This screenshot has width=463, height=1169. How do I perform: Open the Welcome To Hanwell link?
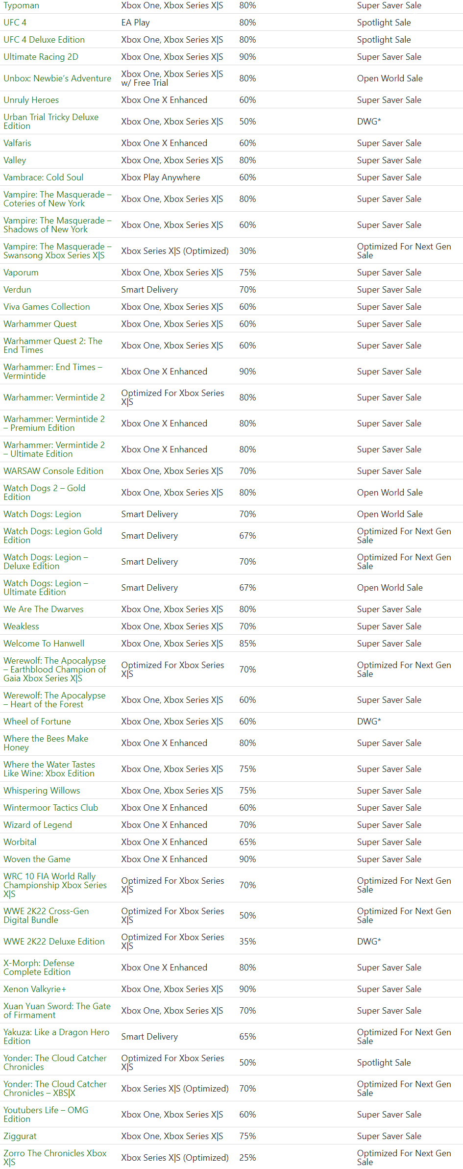tap(44, 644)
